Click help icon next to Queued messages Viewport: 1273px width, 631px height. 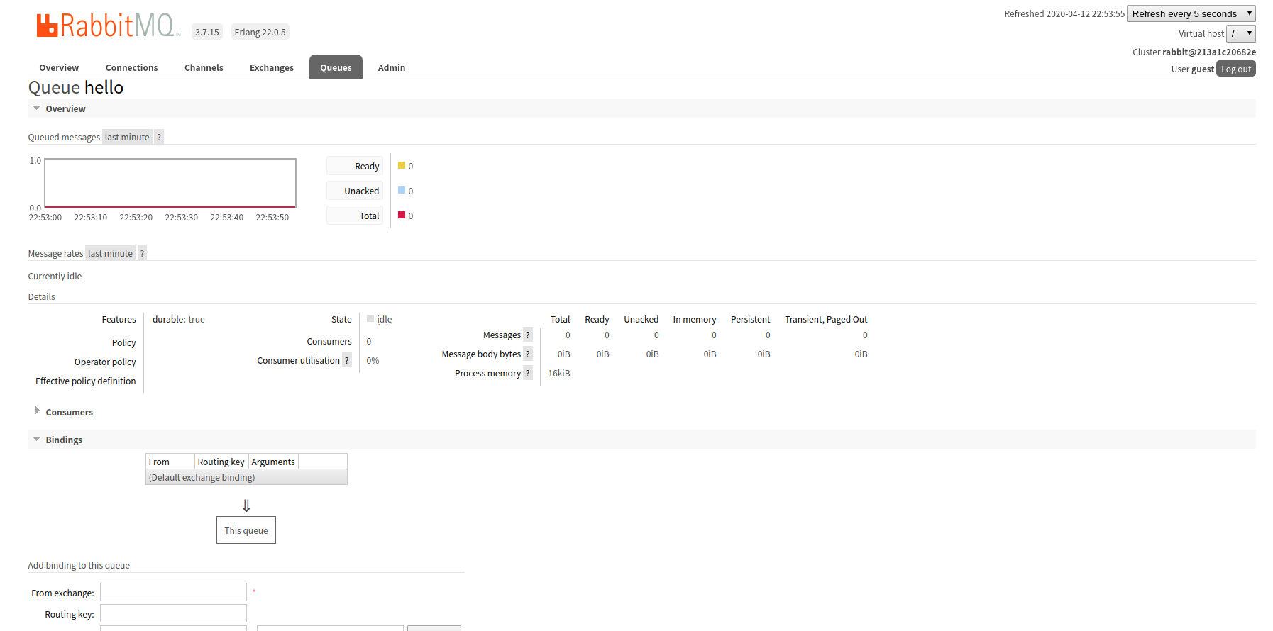coord(159,138)
